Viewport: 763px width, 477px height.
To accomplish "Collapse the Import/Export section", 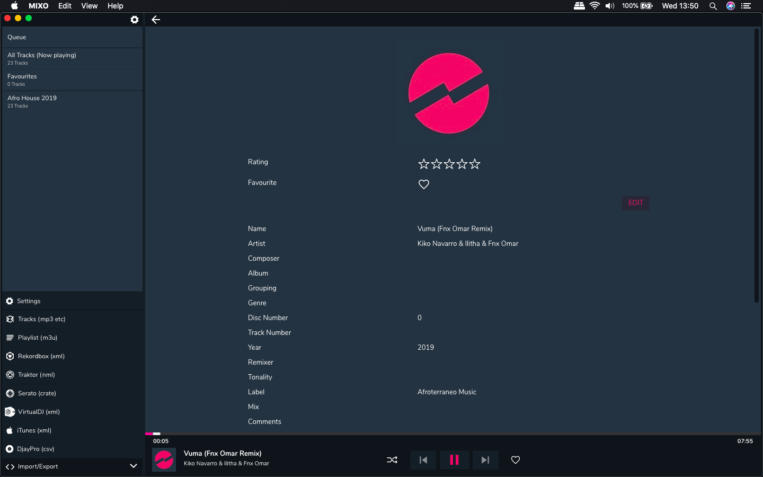I will tap(134, 466).
